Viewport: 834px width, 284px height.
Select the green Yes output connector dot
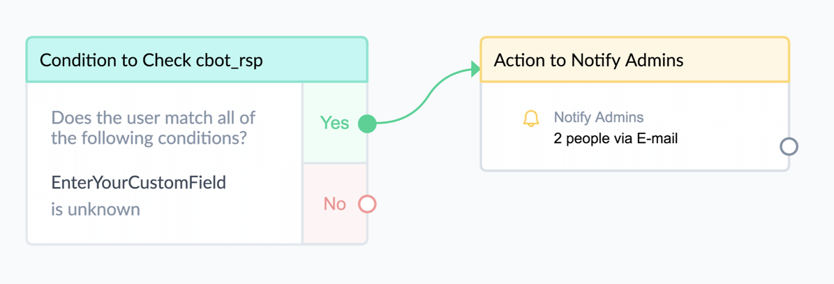[367, 124]
